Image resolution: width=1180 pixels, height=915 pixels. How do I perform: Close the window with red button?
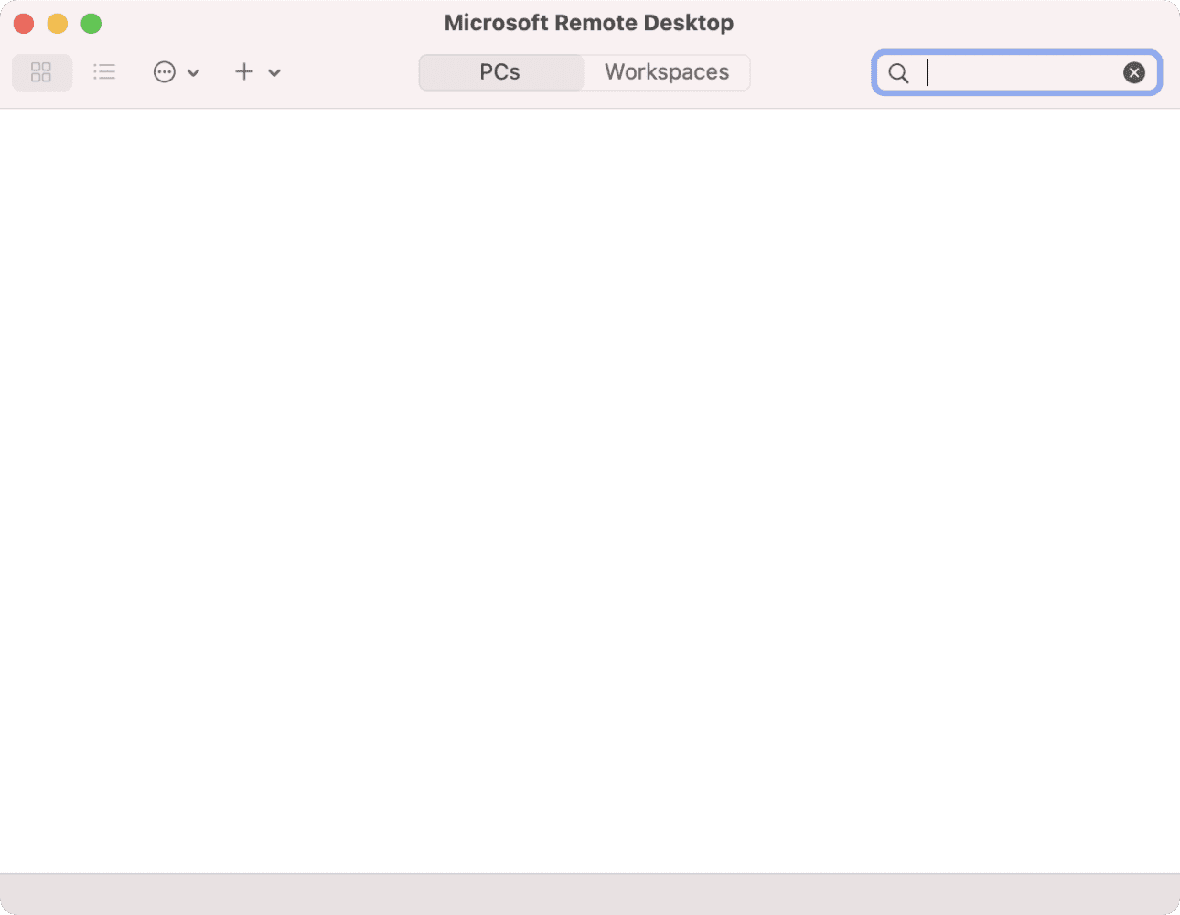point(24,23)
